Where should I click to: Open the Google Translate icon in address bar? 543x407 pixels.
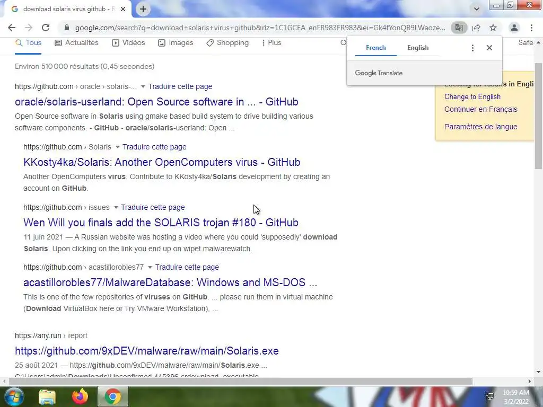[459, 28]
